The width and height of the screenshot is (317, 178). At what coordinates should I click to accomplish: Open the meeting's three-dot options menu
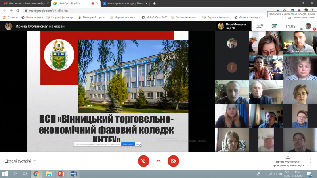click(x=311, y=161)
